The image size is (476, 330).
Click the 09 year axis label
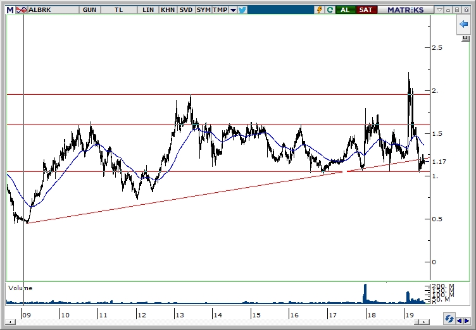pyautogui.click(x=27, y=315)
